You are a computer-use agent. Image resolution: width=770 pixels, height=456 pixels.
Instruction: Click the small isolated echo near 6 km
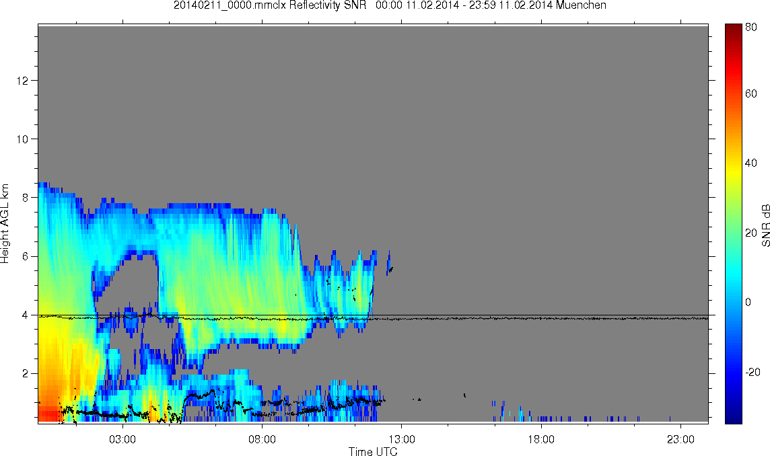(390, 264)
